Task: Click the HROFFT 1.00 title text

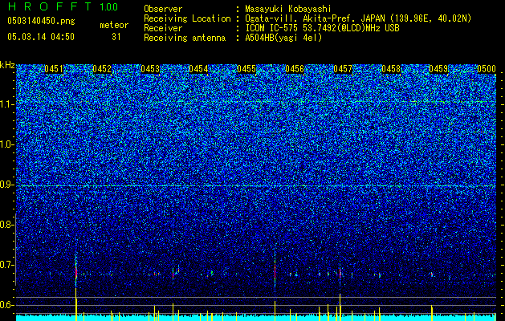Action: click(x=63, y=6)
